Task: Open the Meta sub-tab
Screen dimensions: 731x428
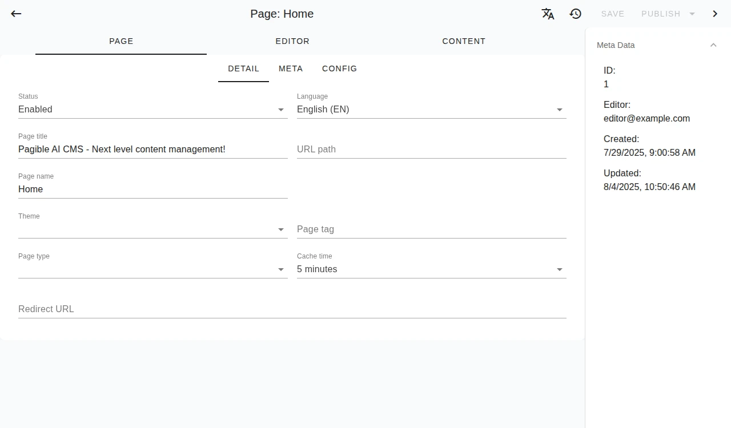Action: pos(291,68)
